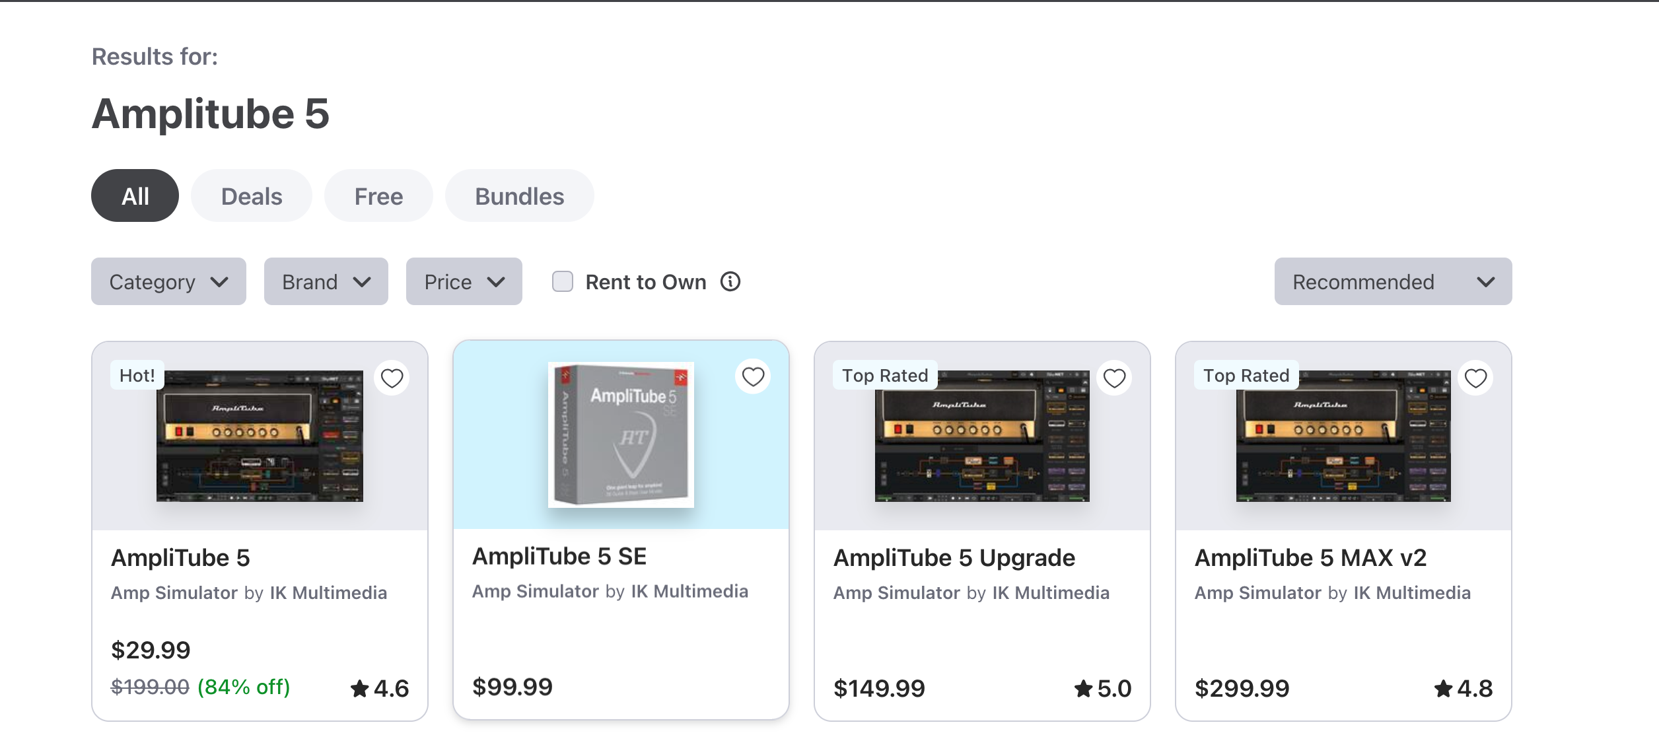Open AmpliTube 5 SE product title
1659x737 pixels.
[559, 557]
